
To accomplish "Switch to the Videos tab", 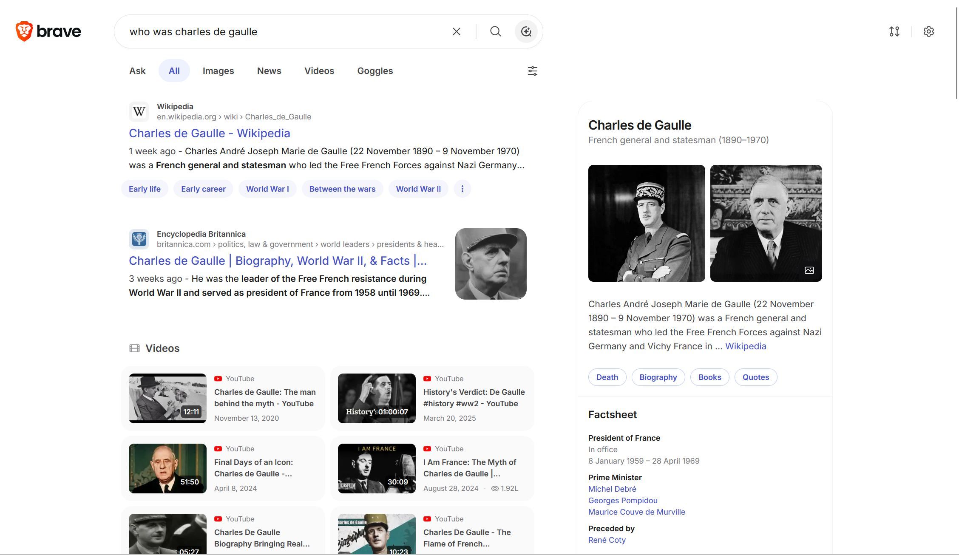I will click(x=319, y=71).
